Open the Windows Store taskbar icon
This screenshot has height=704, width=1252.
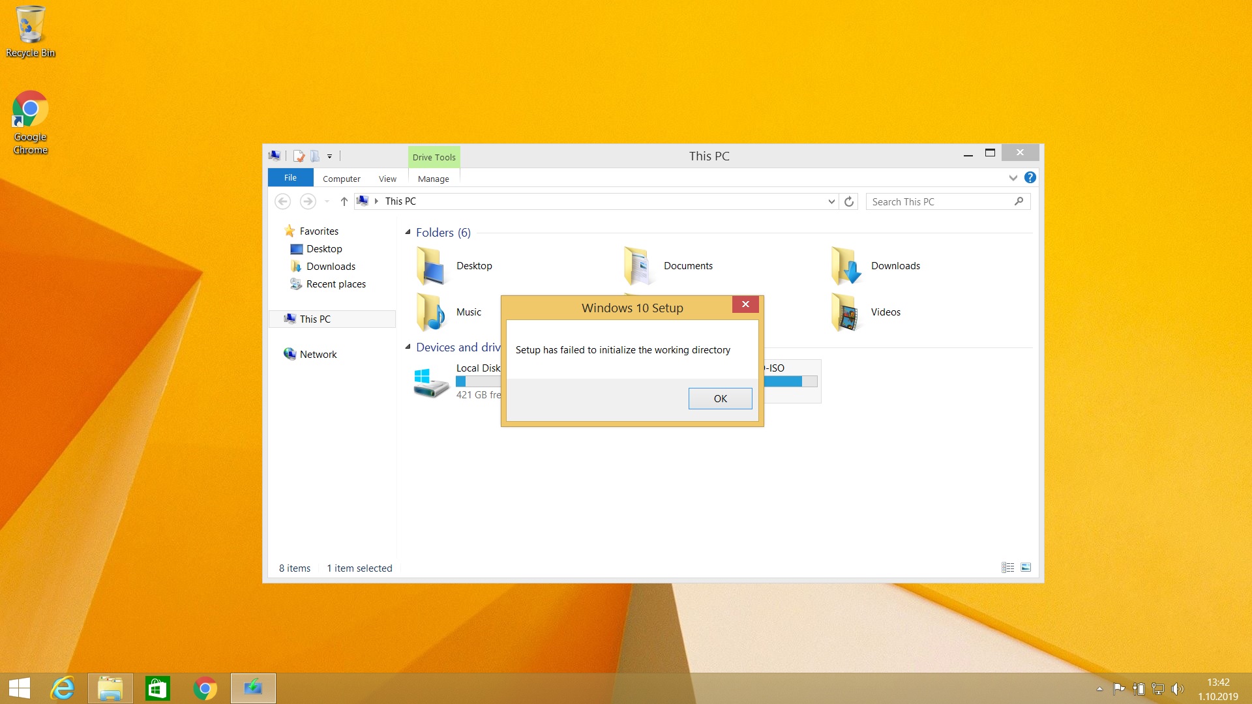click(157, 688)
